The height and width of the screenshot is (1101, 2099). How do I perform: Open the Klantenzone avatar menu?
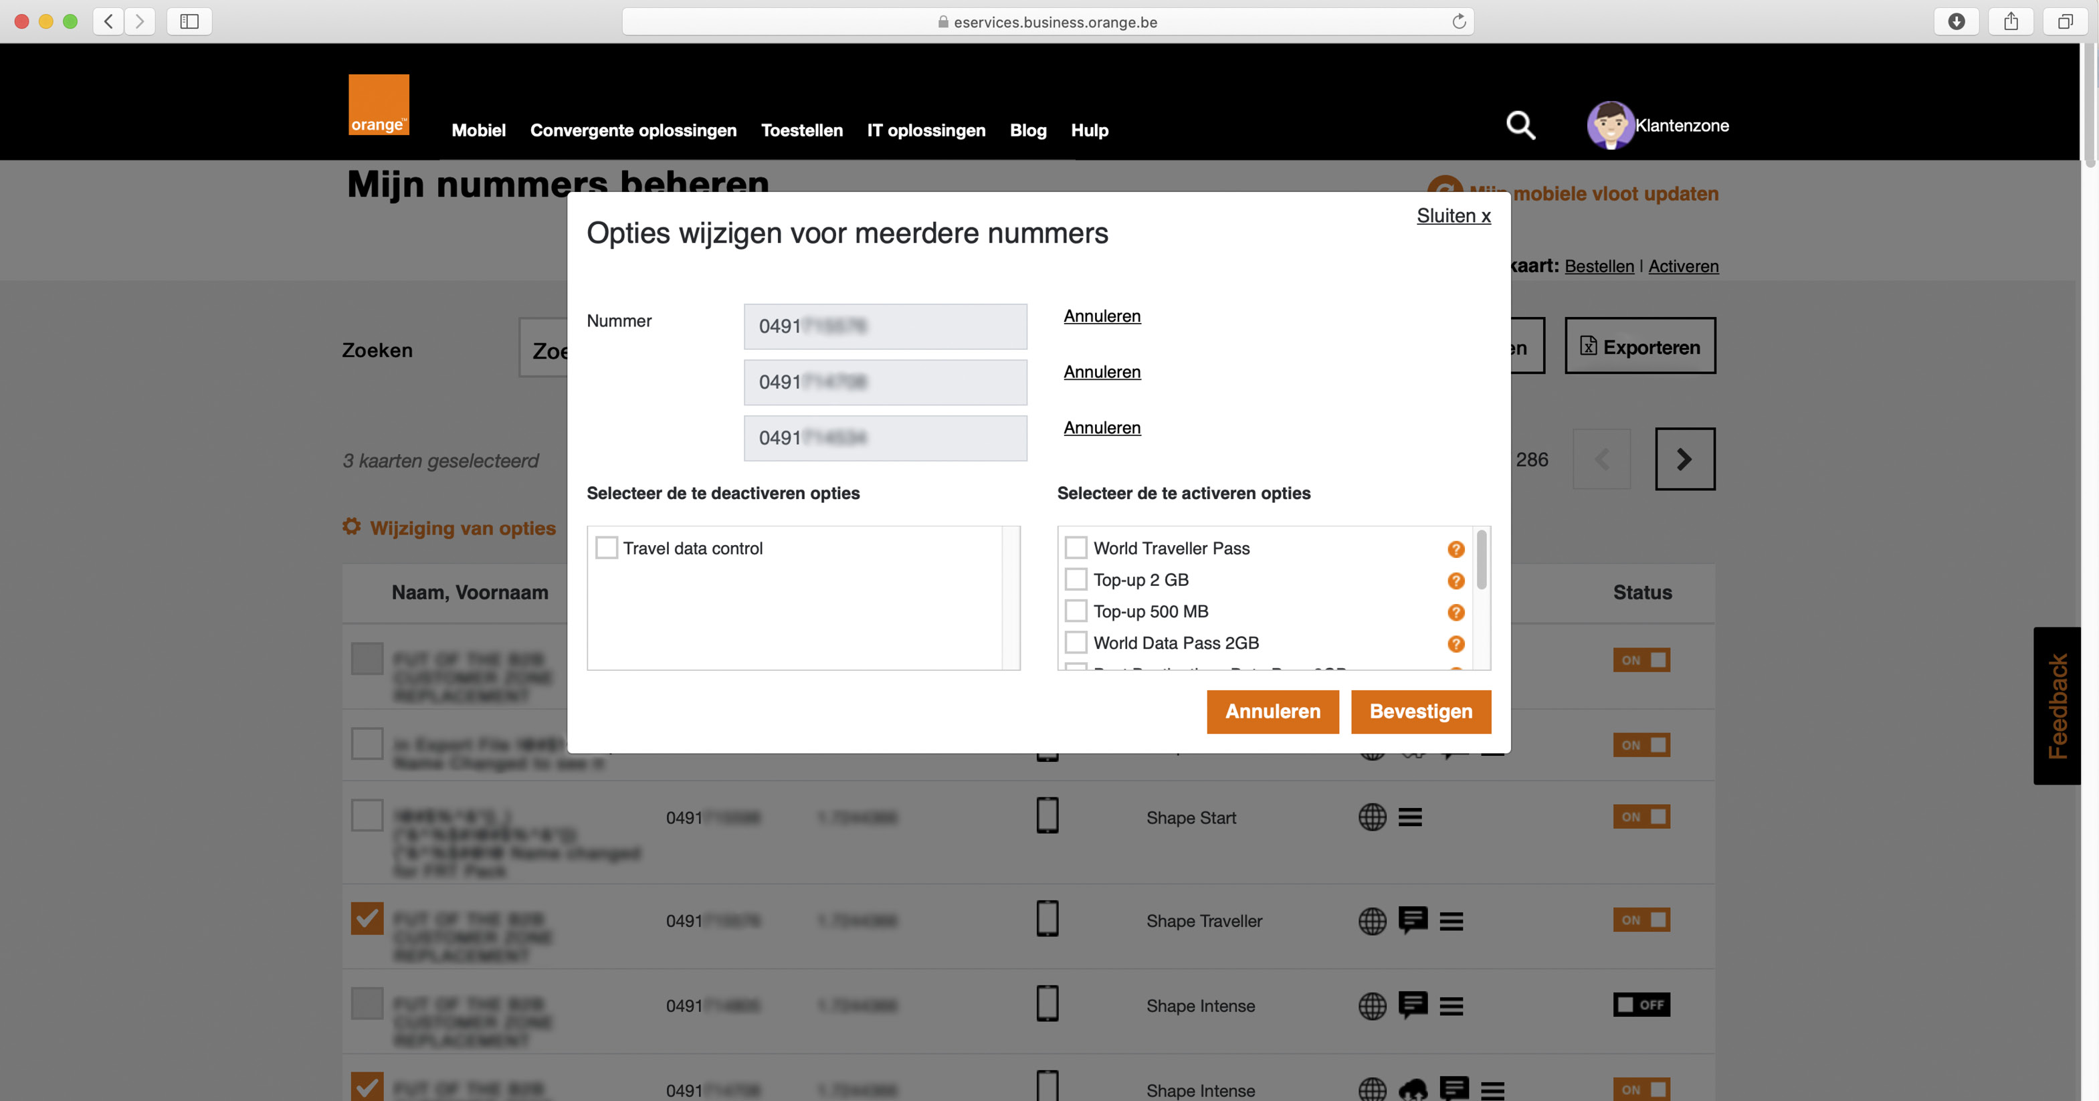1611,126
